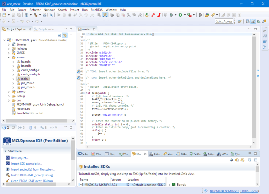Screen dimensions: 269x194
Task: Switch to the Debug perspective bug icon
Action: [x=258, y=22]
